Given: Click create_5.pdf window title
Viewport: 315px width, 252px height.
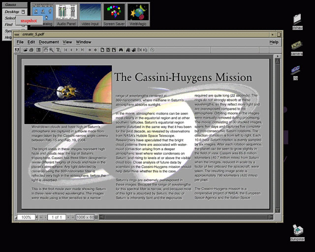Looking at the screenshot, I should pyautogui.click(x=33, y=34).
